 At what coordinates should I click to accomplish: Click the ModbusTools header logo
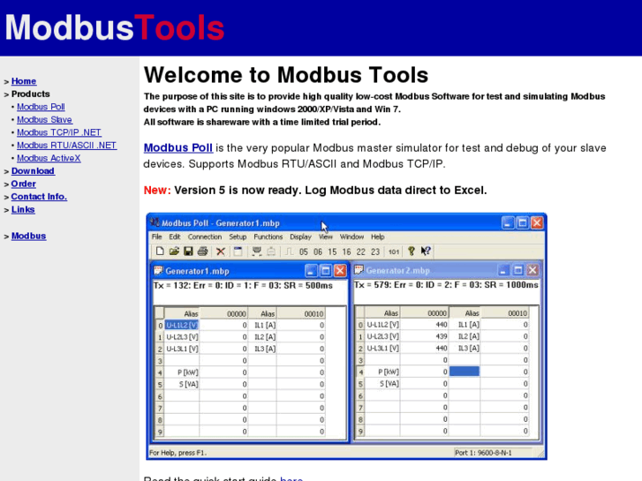115,27
